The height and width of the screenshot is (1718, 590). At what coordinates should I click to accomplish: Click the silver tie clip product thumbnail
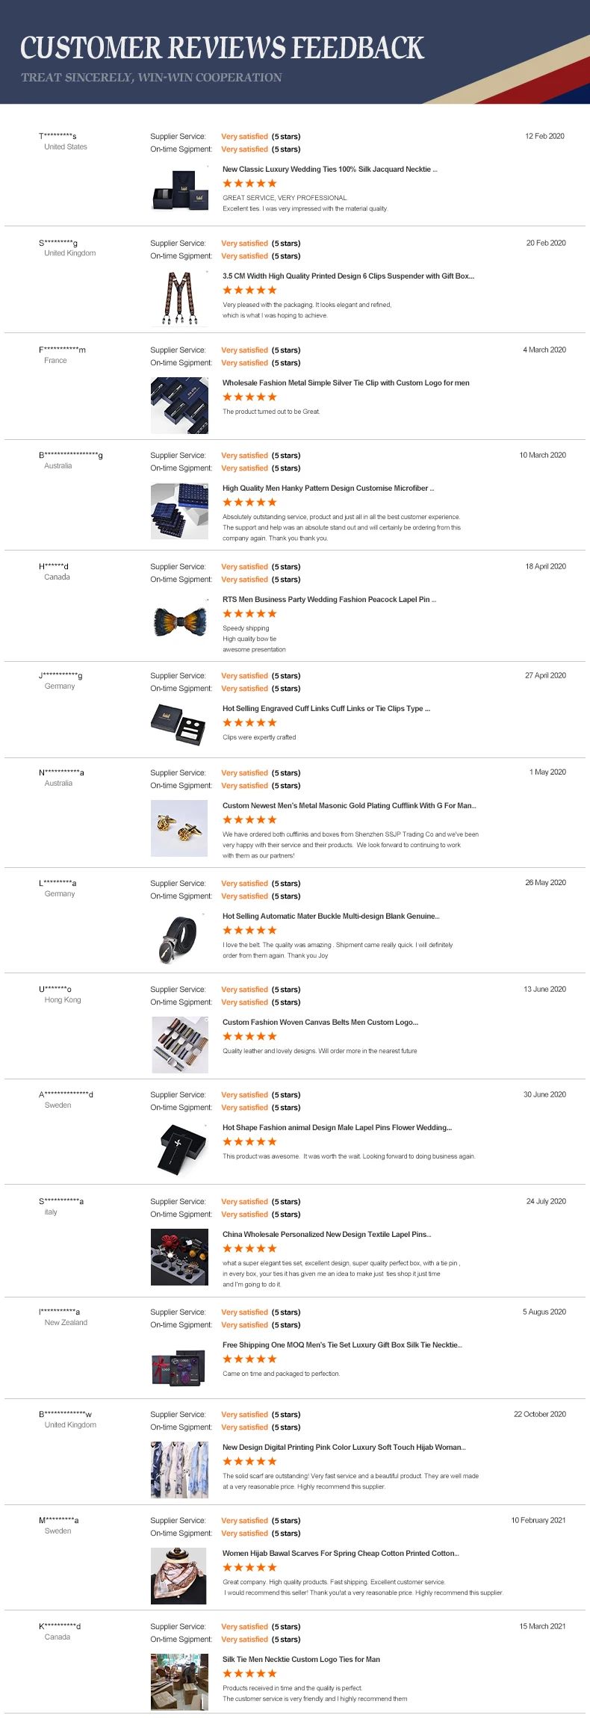point(179,405)
